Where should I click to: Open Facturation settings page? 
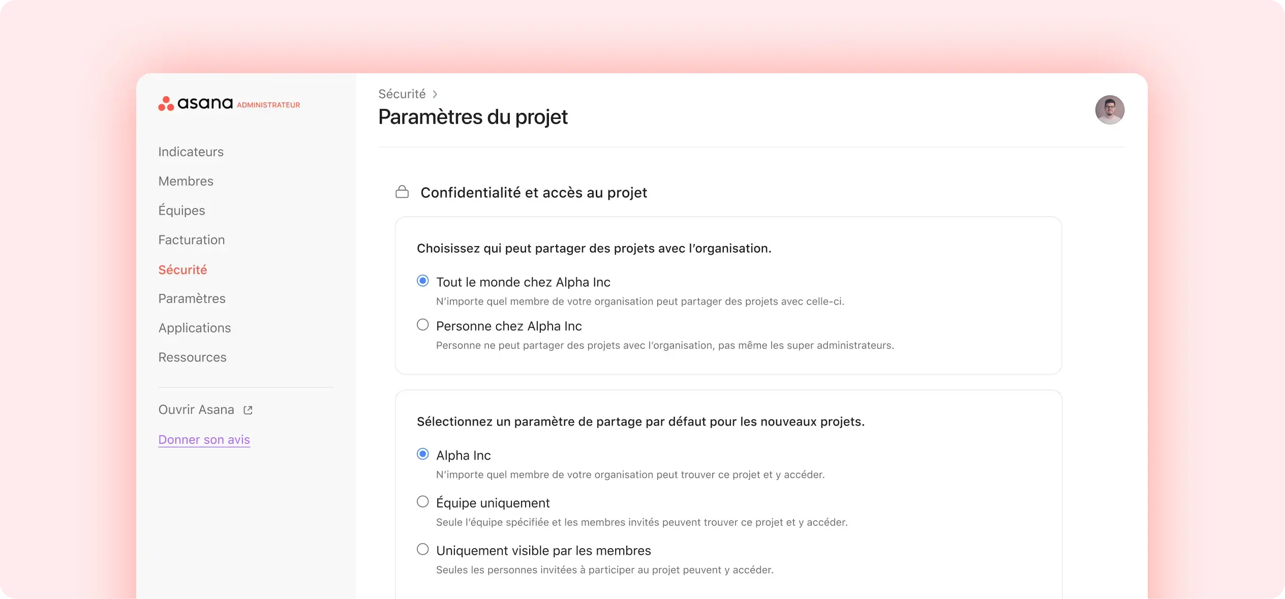[191, 239]
